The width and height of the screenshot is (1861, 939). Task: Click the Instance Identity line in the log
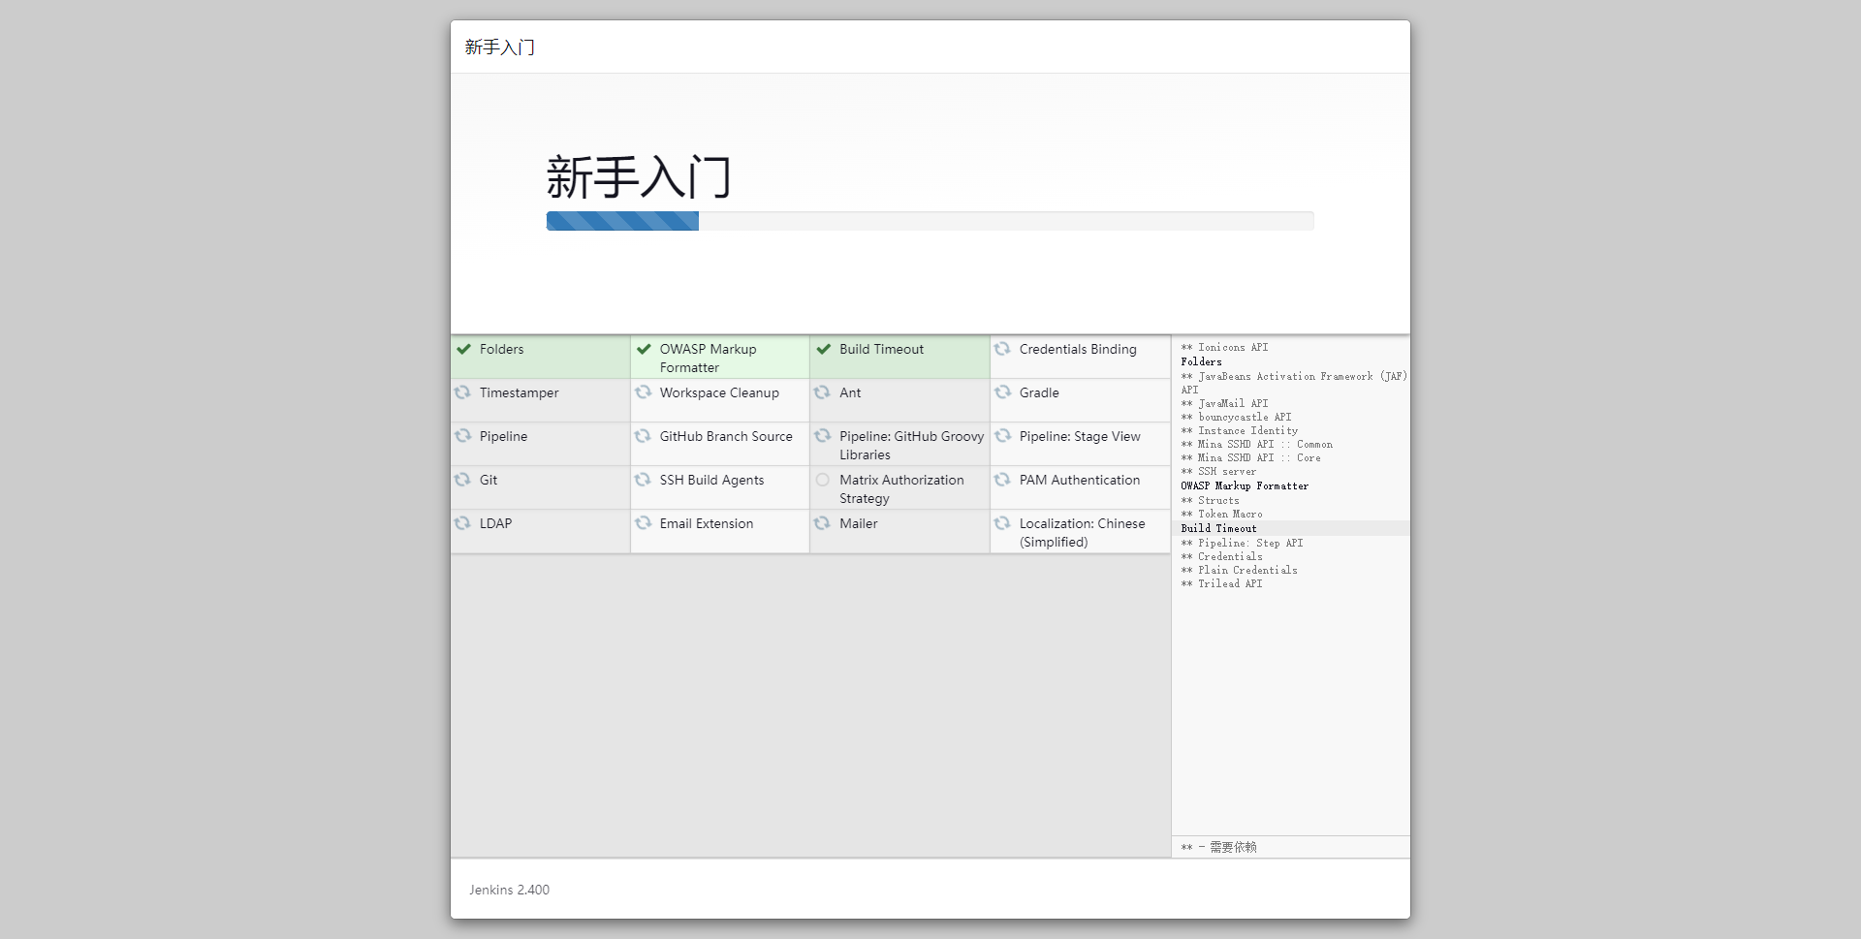[x=1240, y=430]
